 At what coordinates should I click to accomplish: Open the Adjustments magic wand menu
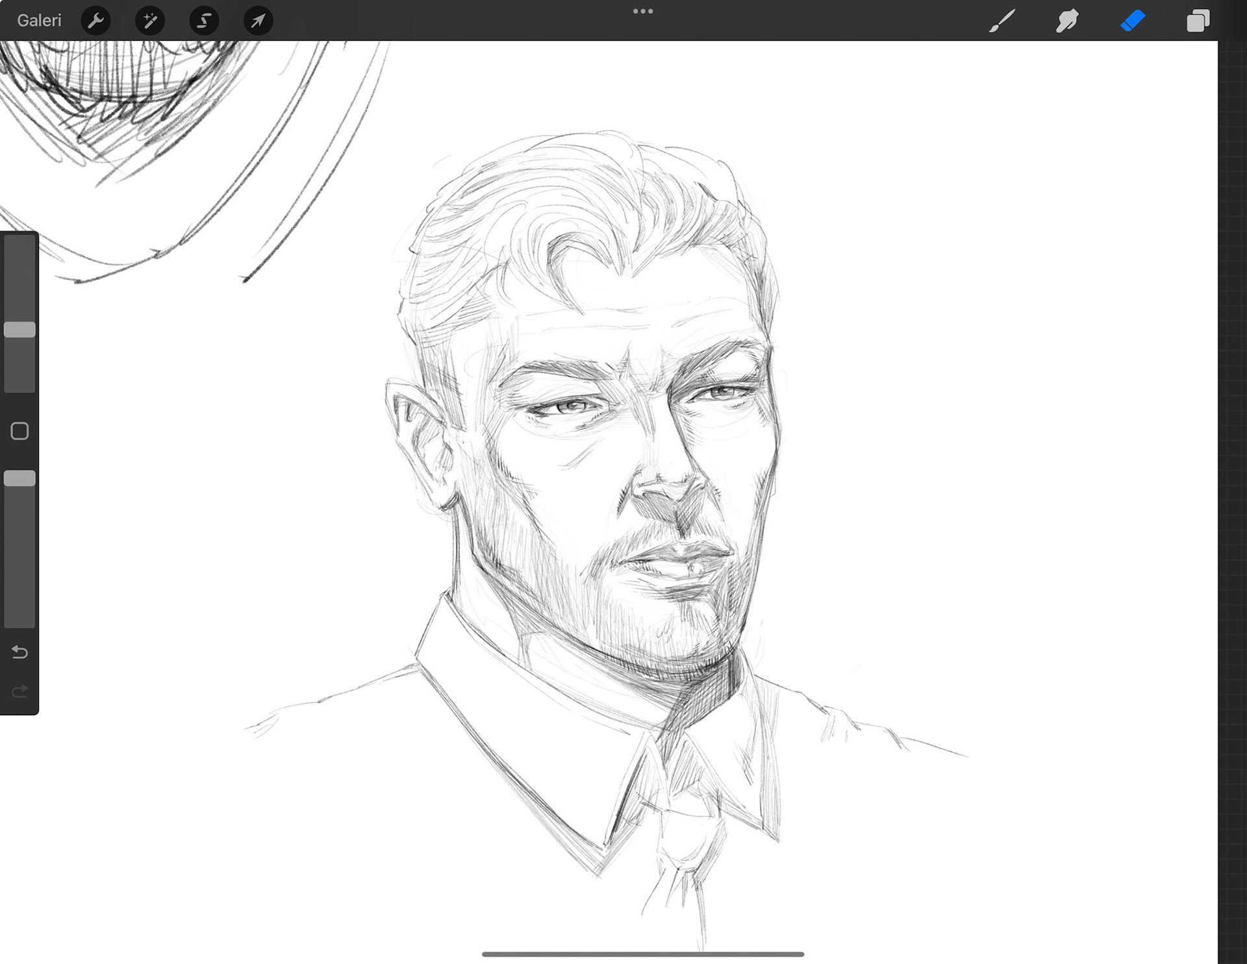(x=149, y=21)
